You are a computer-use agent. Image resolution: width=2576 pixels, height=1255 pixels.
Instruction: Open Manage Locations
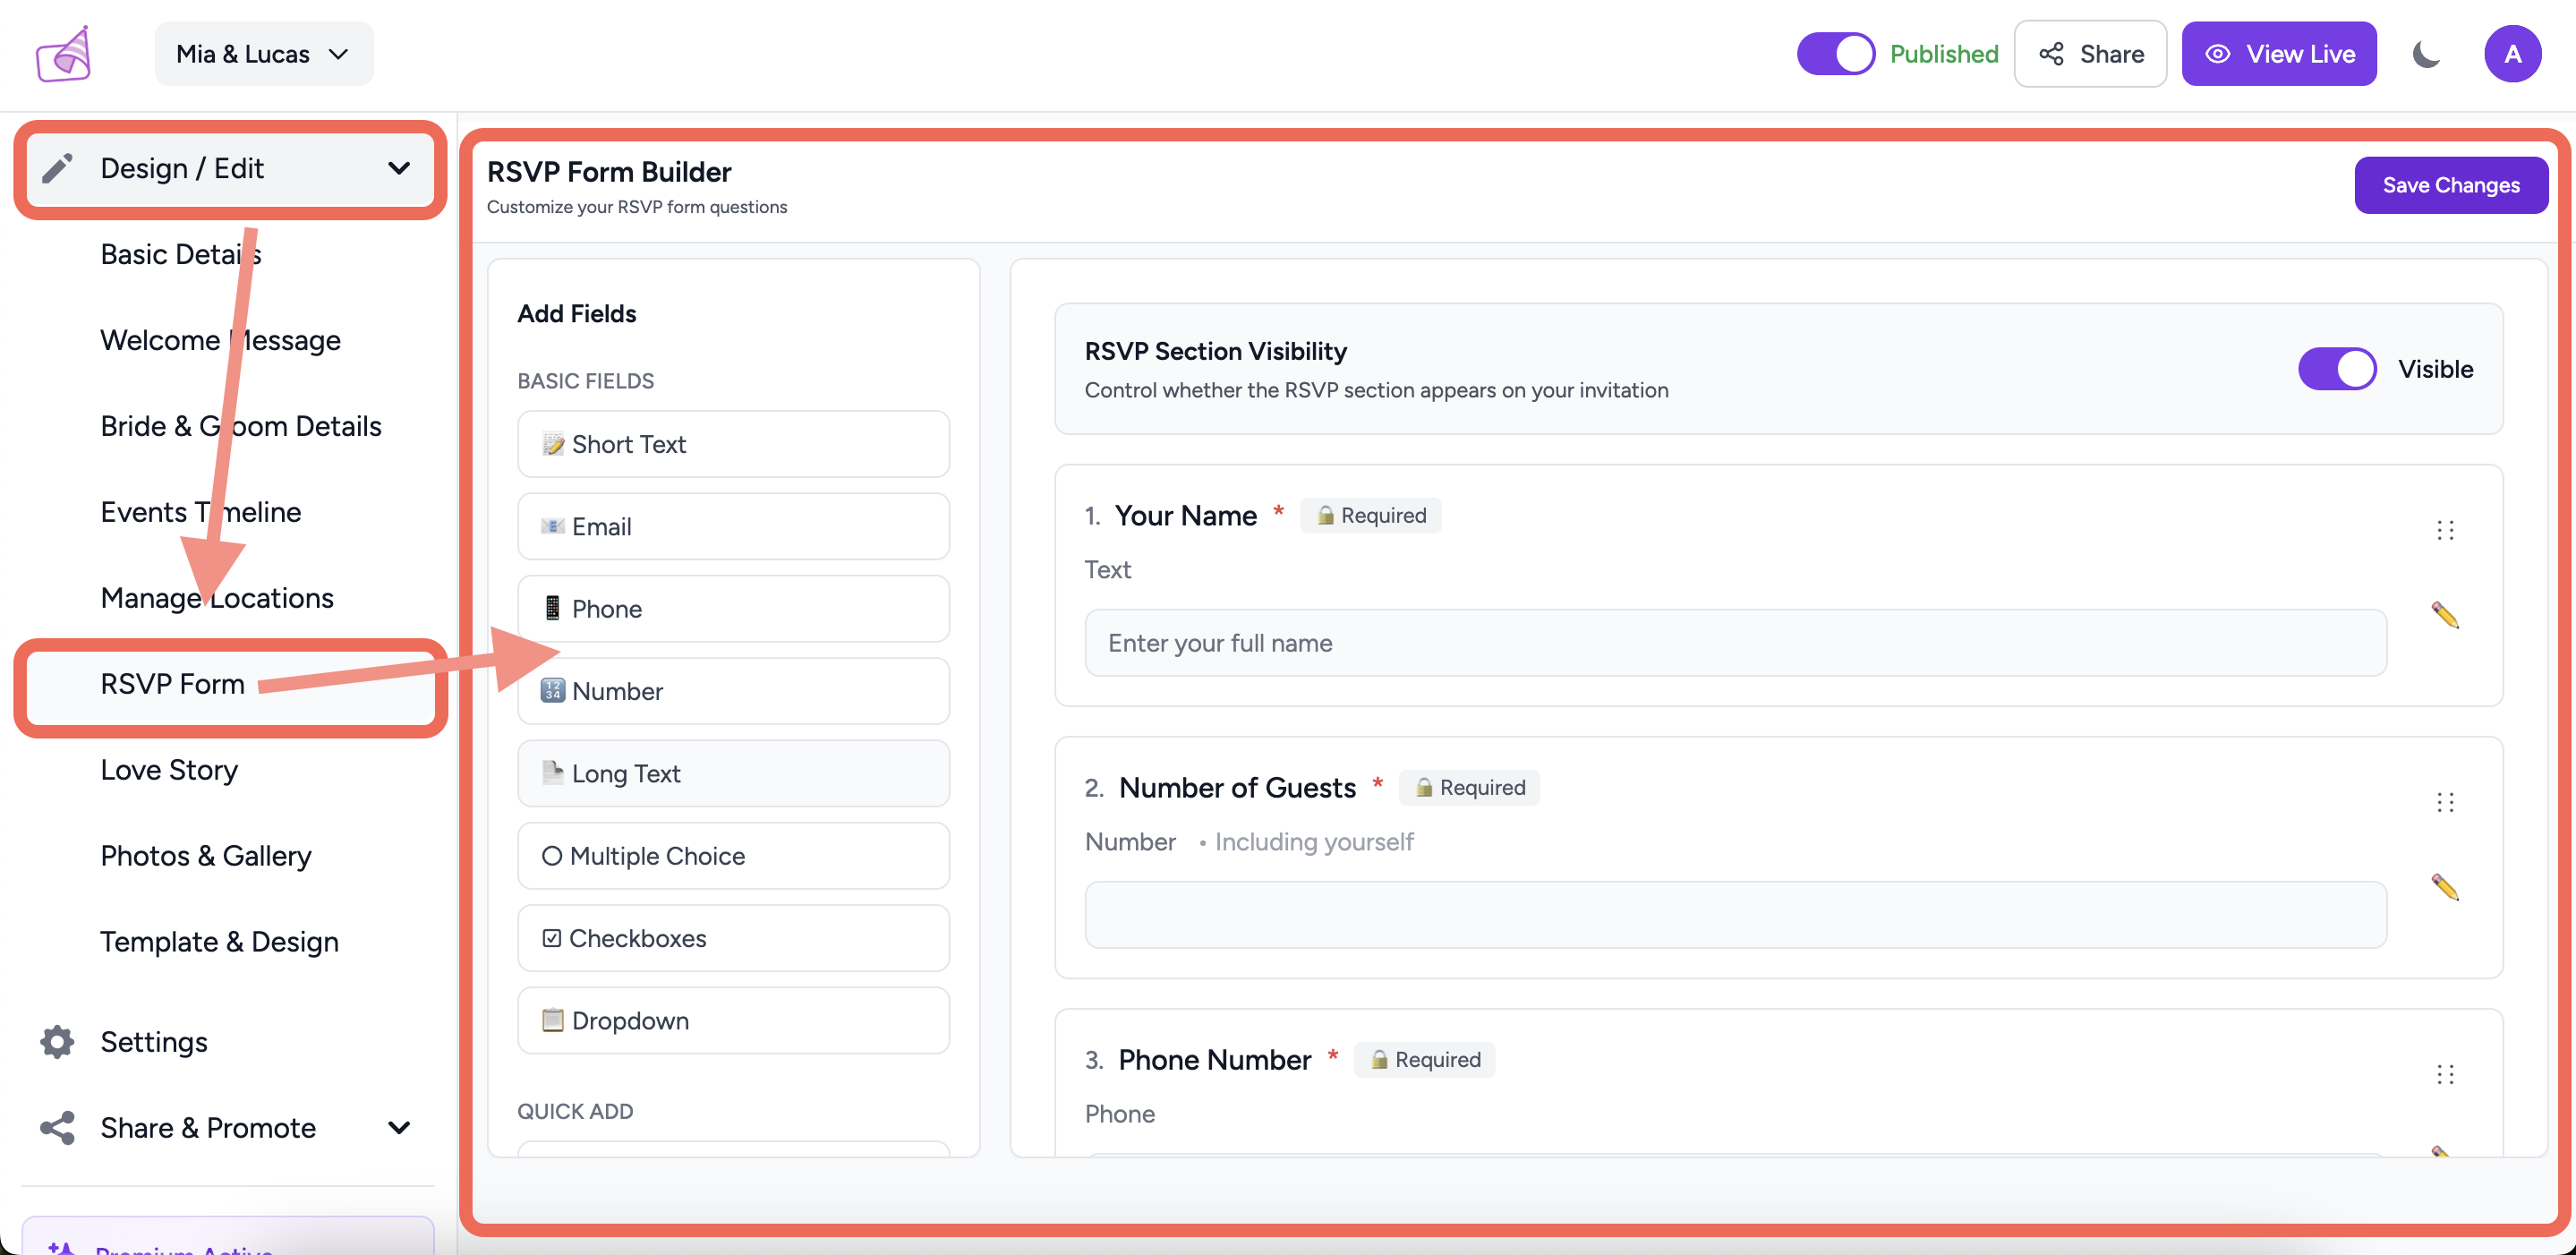pos(217,598)
